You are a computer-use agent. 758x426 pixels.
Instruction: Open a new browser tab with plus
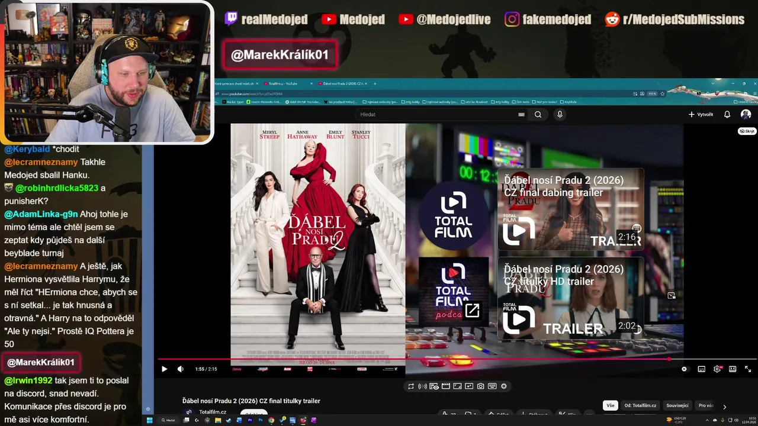click(375, 84)
